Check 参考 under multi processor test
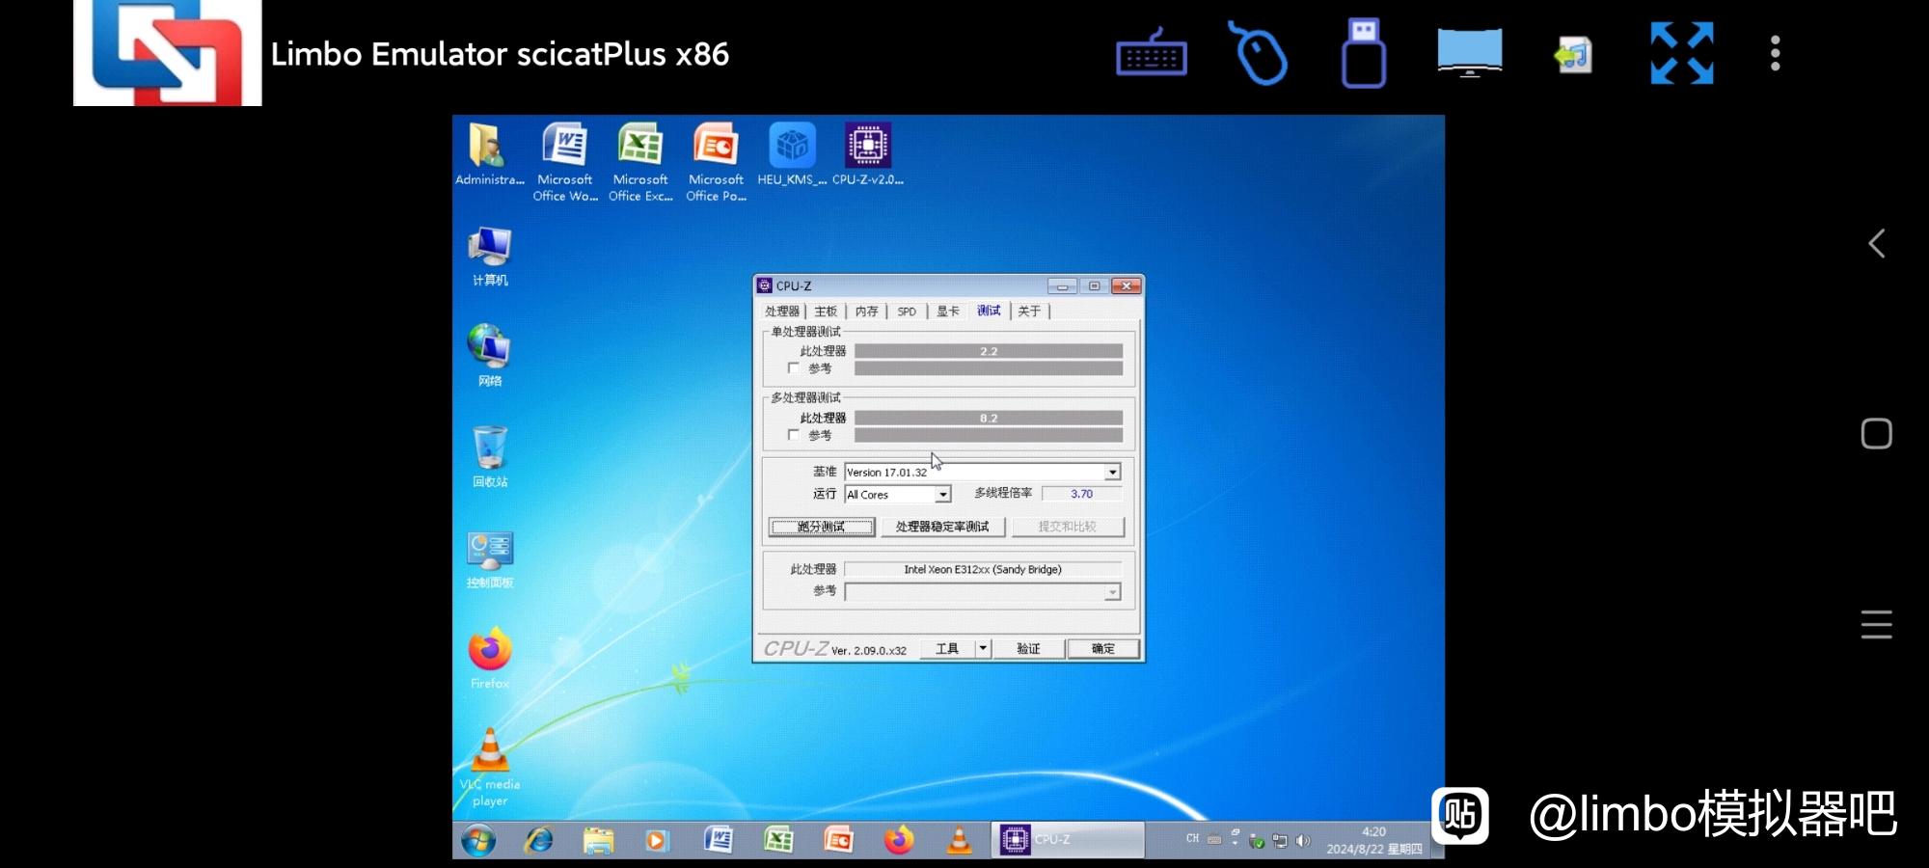 (794, 435)
